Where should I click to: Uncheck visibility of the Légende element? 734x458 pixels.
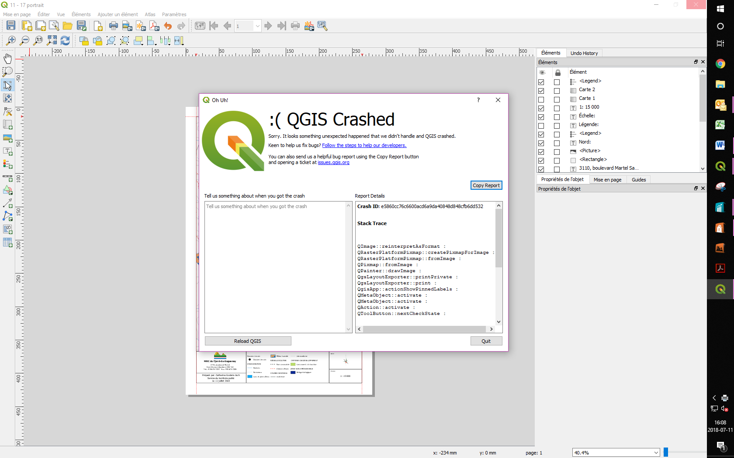click(541, 125)
